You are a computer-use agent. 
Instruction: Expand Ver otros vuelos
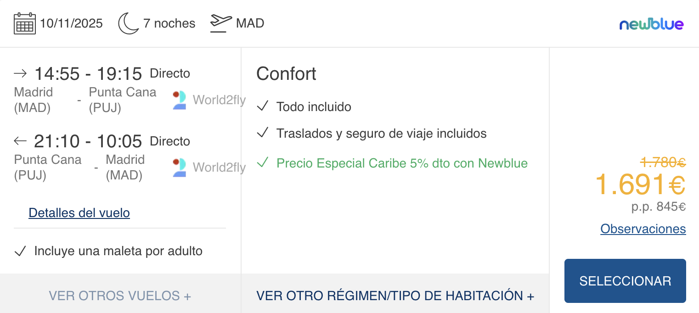pos(120,296)
